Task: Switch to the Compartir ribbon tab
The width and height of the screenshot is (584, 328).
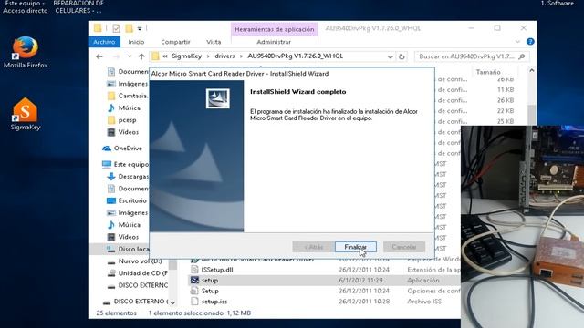Action: click(x=175, y=42)
